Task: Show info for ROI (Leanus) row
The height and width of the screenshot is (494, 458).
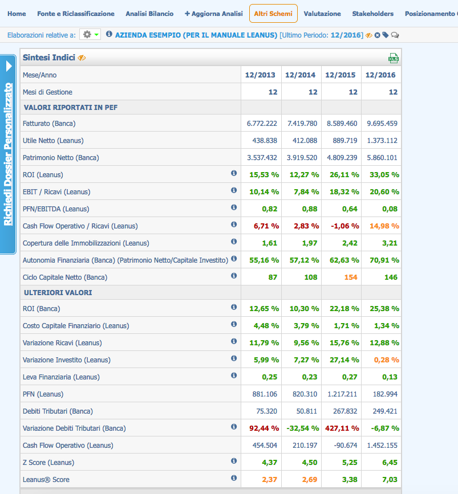Action: 233,173
